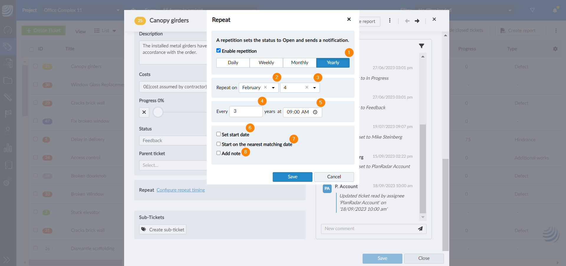This screenshot has height=266, width=566.
Task: Send the new comment with paper plane icon
Action: coord(420,229)
